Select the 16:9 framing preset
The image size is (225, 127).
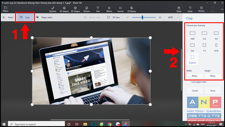192,36
